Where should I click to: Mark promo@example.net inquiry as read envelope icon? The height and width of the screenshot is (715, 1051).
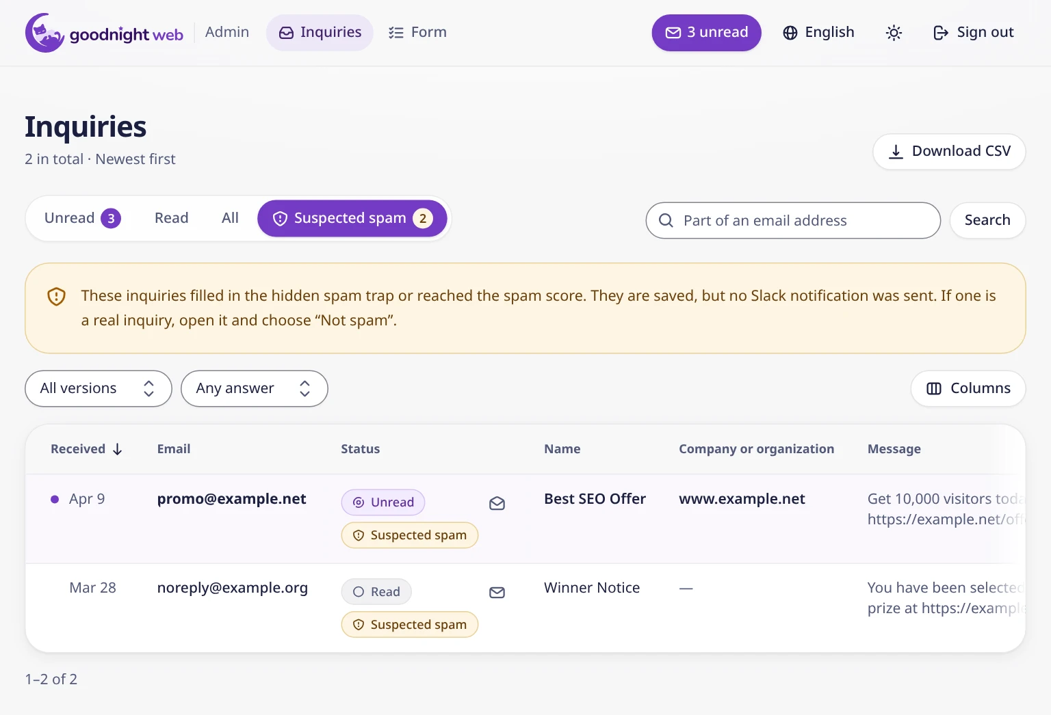(497, 504)
